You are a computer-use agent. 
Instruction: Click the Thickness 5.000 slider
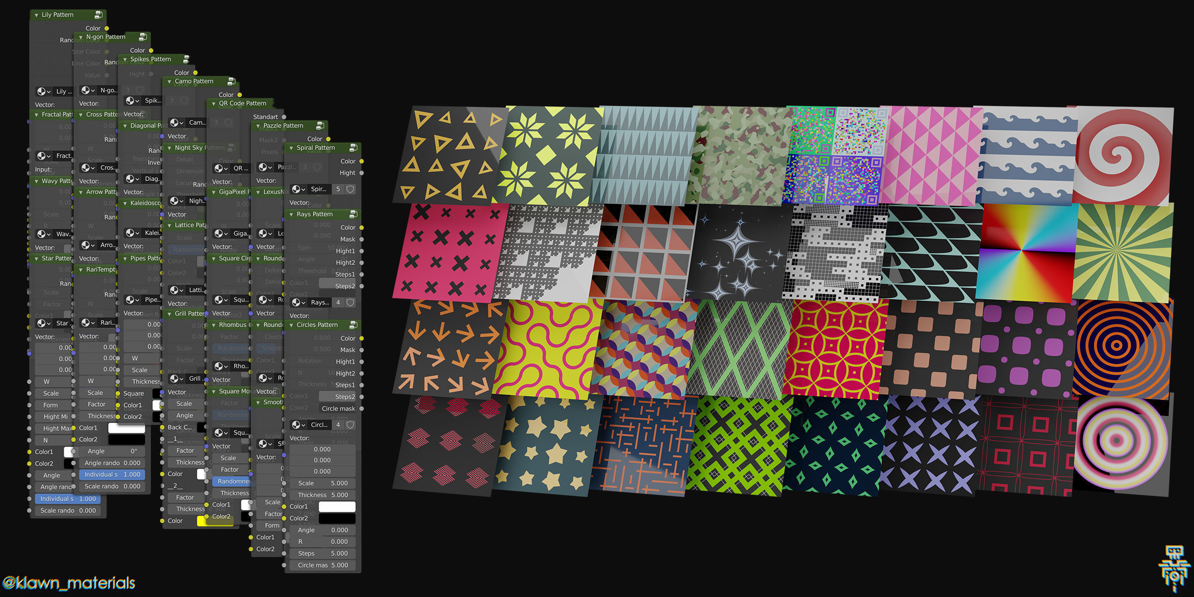click(322, 495)
